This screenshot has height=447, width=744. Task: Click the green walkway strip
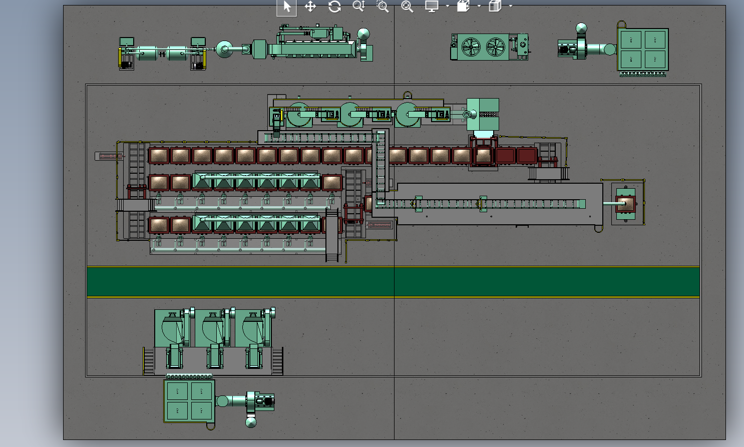click(393, 282)
